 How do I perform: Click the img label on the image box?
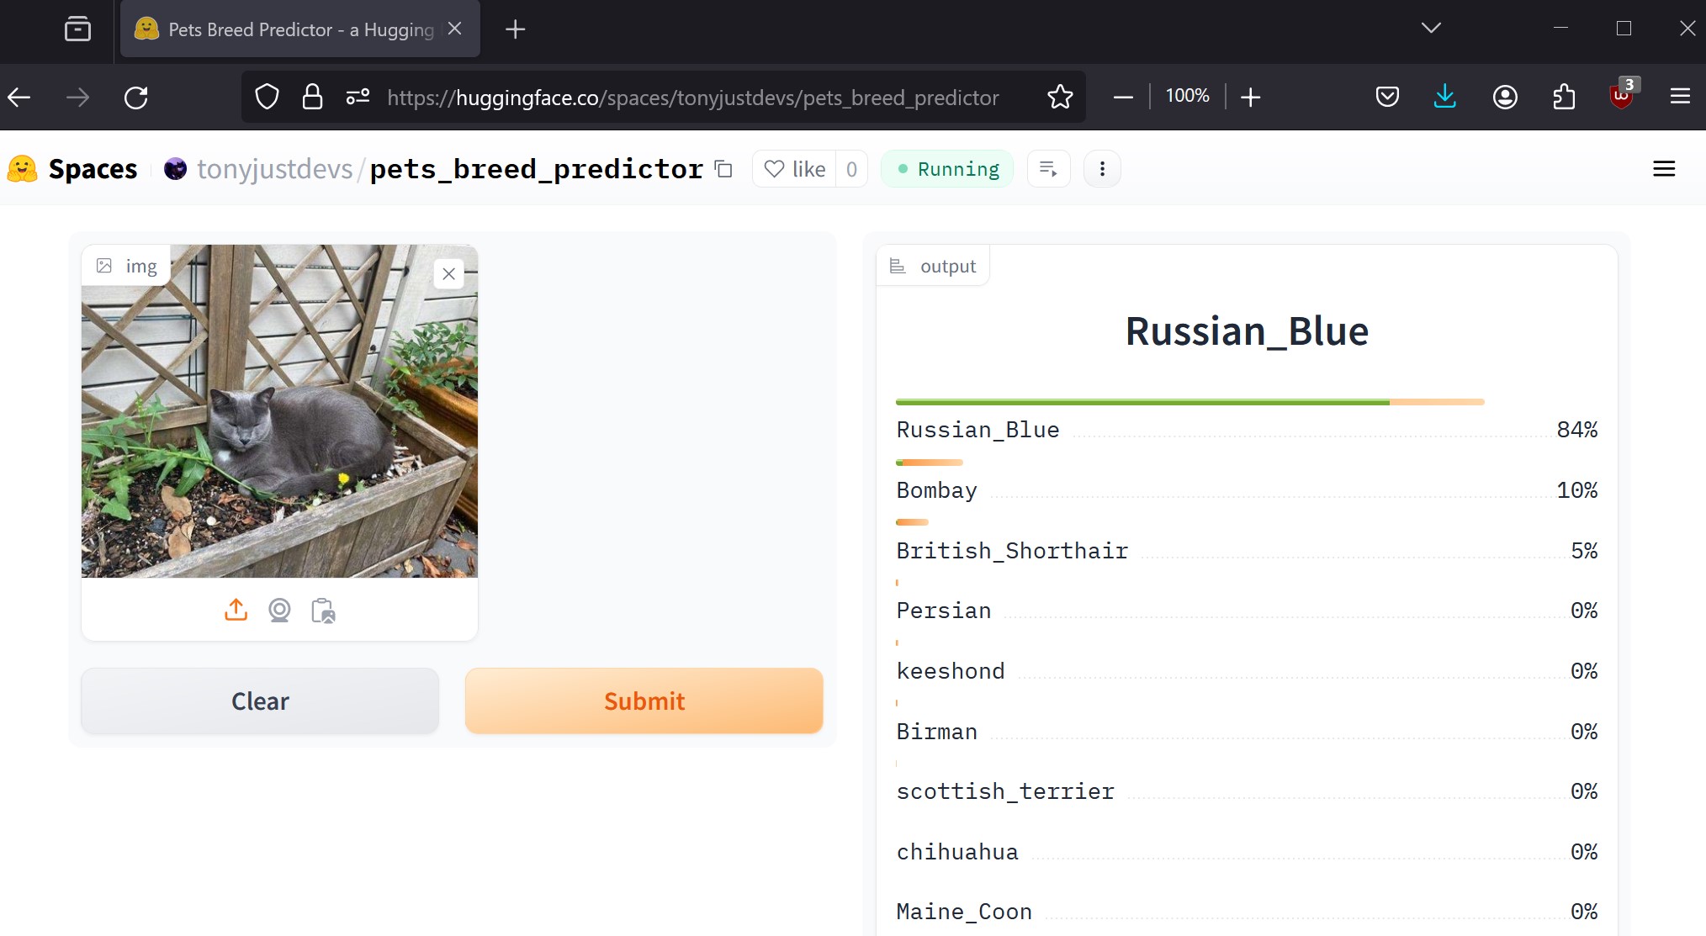[x=126, y=266]
